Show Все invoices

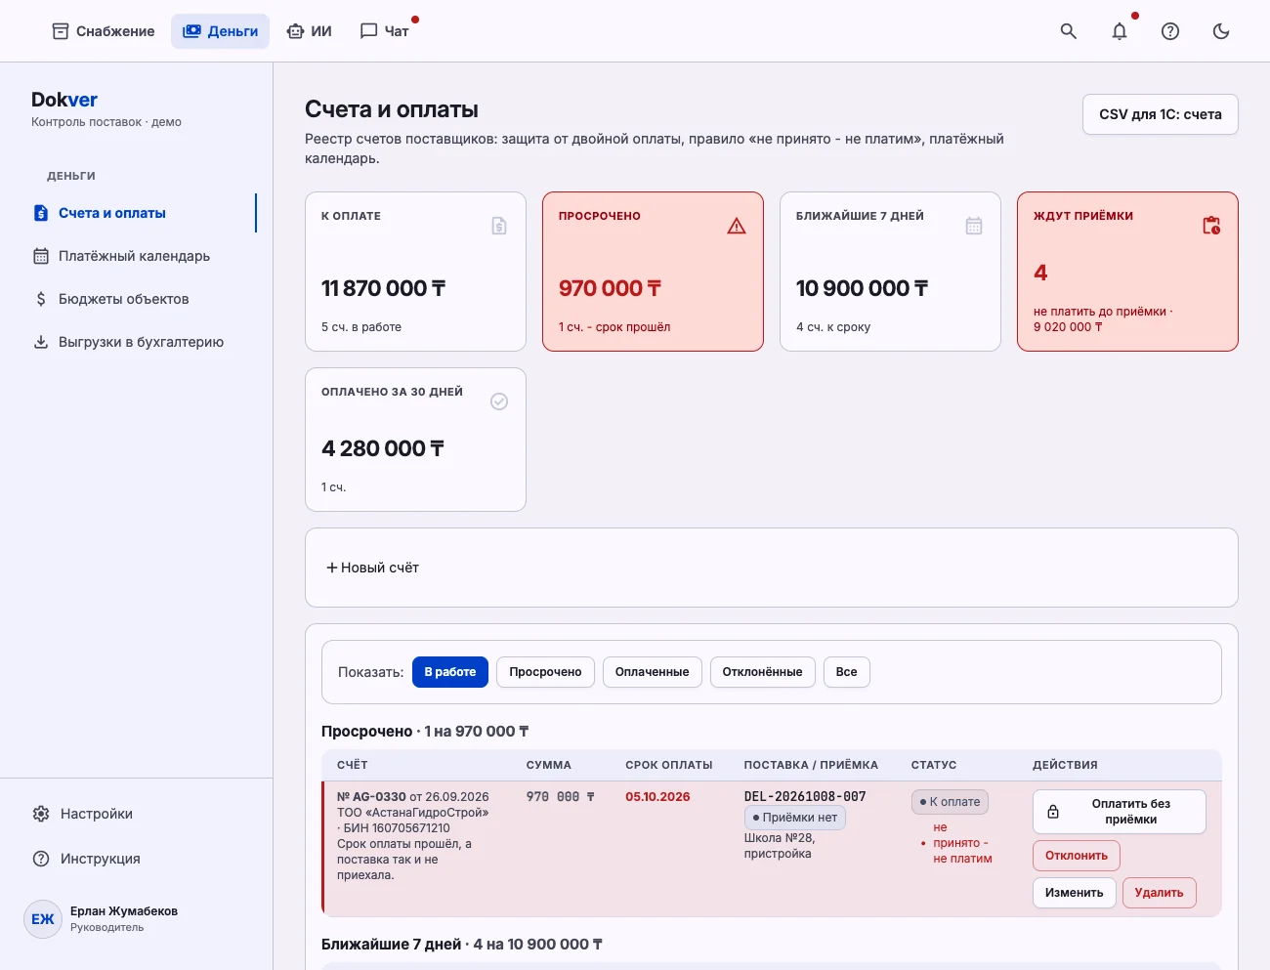click(847, 672)
